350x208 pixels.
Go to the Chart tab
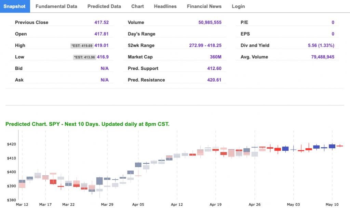(137, 6)
